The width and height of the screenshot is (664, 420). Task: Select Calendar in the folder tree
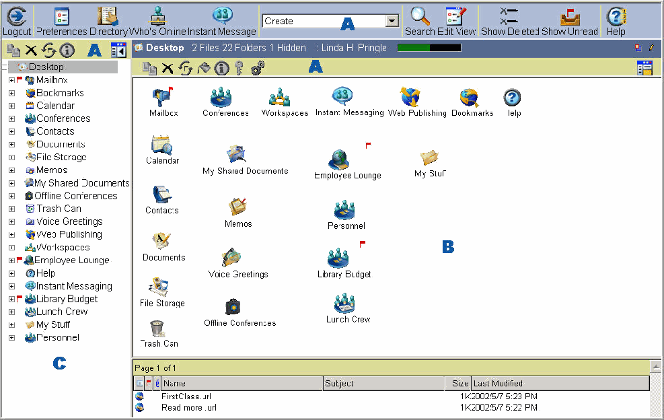coord(55,106)
